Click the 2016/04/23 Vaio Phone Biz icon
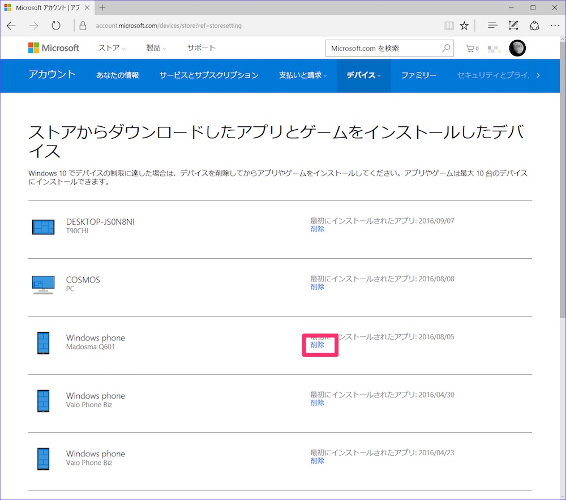Image resolution: width=566 pixels, height=500 pixels. [44, 459]
